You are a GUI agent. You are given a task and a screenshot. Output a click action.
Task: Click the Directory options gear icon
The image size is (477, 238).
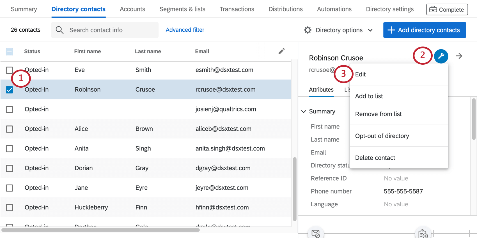pos(308,30)
